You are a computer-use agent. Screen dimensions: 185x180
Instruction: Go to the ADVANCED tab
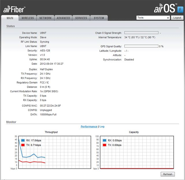point(63,18)
